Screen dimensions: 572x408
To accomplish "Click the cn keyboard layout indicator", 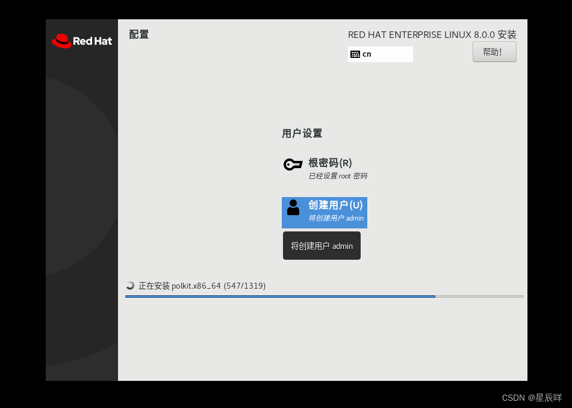I will [380, 54].
